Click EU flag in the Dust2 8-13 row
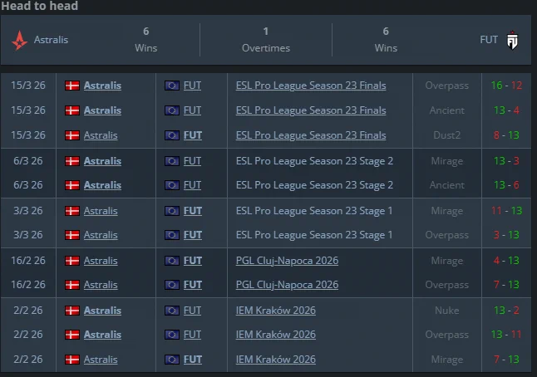 pos(172,135)
